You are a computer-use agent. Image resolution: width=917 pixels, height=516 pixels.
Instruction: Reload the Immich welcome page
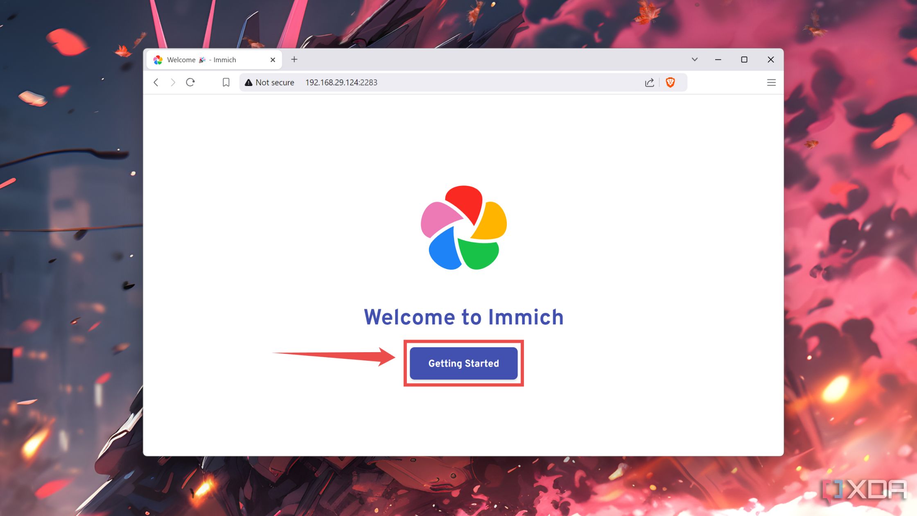[x=190, y=82]
